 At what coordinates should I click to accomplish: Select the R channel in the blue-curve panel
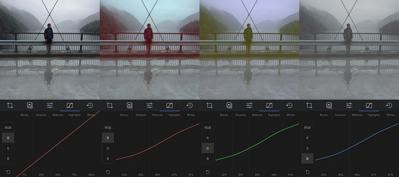(307, 138)
